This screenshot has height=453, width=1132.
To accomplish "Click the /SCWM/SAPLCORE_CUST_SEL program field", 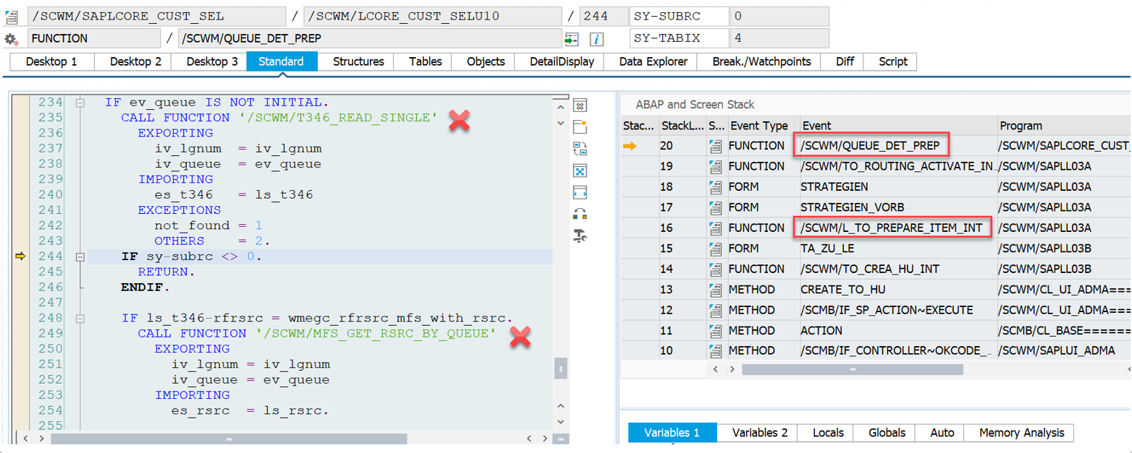I will click(157, 17).
